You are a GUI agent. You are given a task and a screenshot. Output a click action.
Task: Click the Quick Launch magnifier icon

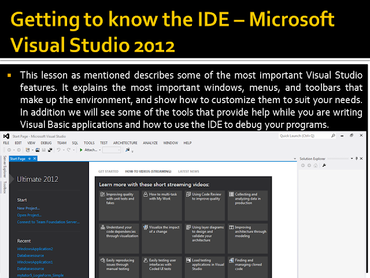[333, 136]
